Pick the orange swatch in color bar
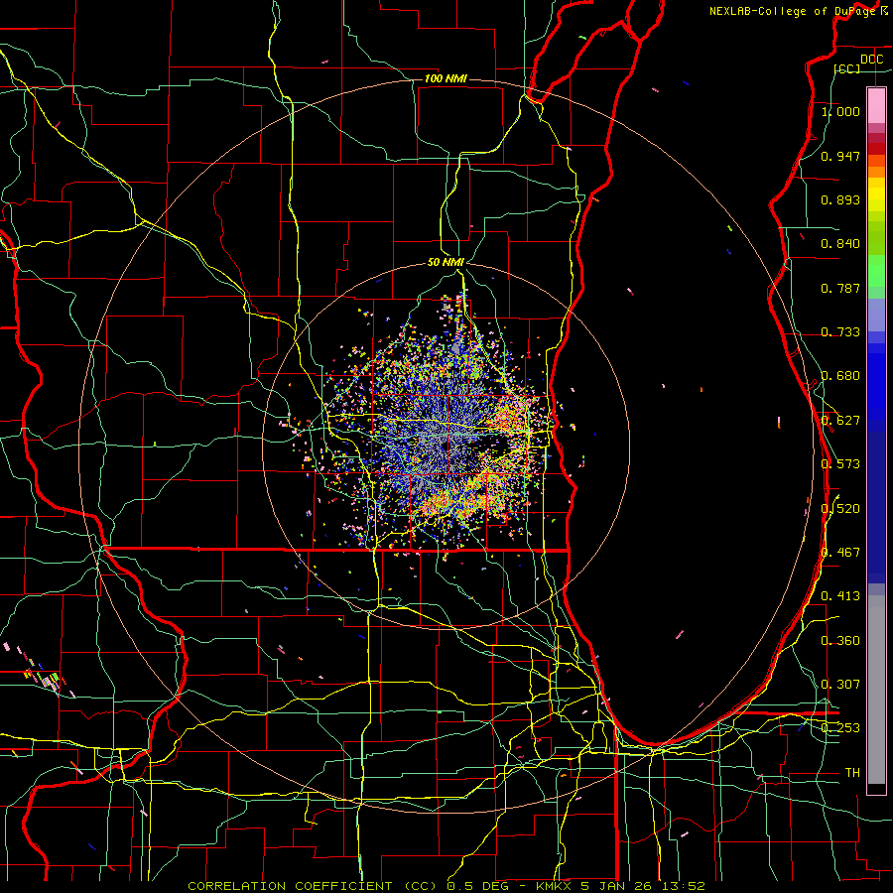This screenshot has height=893, width=893. pyautogui.click(x=876, y=172)
